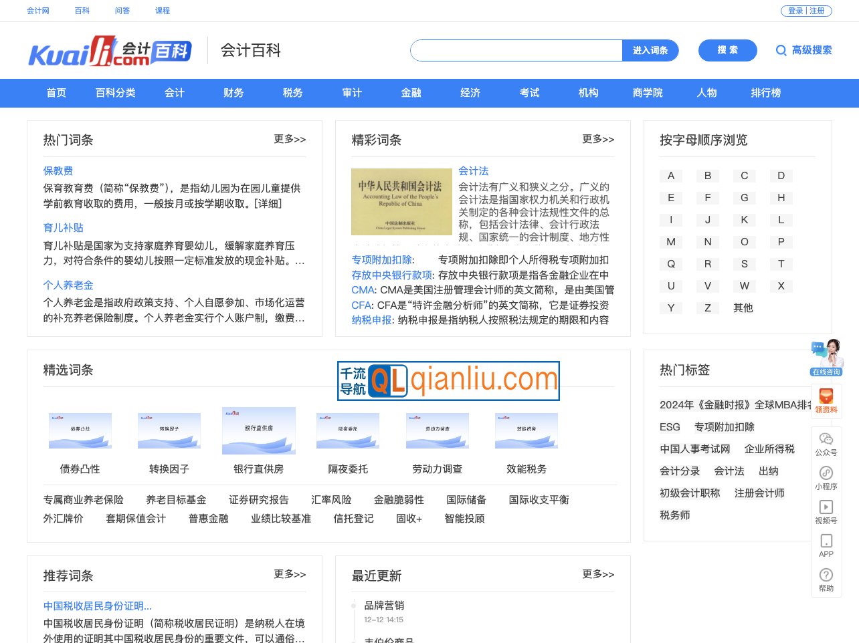Viewport: 859px width, 643px height.
Task: Select 问答 in the top menu bar
Action: click(x=122, y=11)
